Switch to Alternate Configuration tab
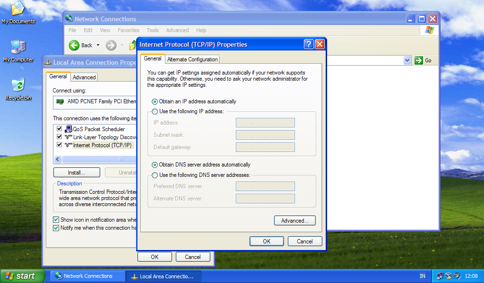 pyautogui.click(x=192, y=59)
